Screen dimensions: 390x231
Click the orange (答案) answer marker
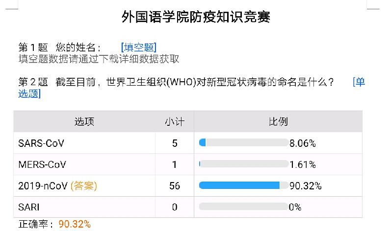coord(84,186)
